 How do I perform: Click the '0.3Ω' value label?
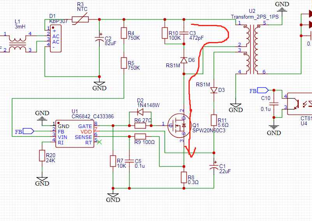[x=193, y=182]
